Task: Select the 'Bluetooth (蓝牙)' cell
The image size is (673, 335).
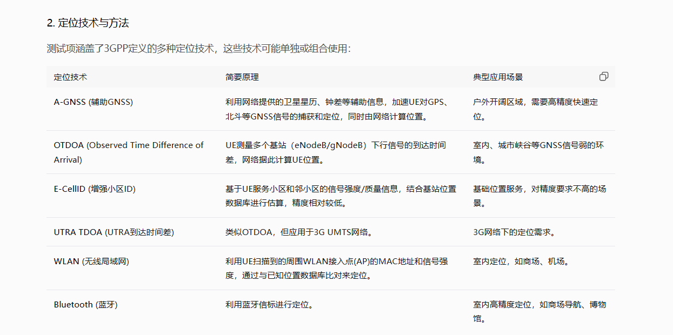Action: (x=85, y=304)
